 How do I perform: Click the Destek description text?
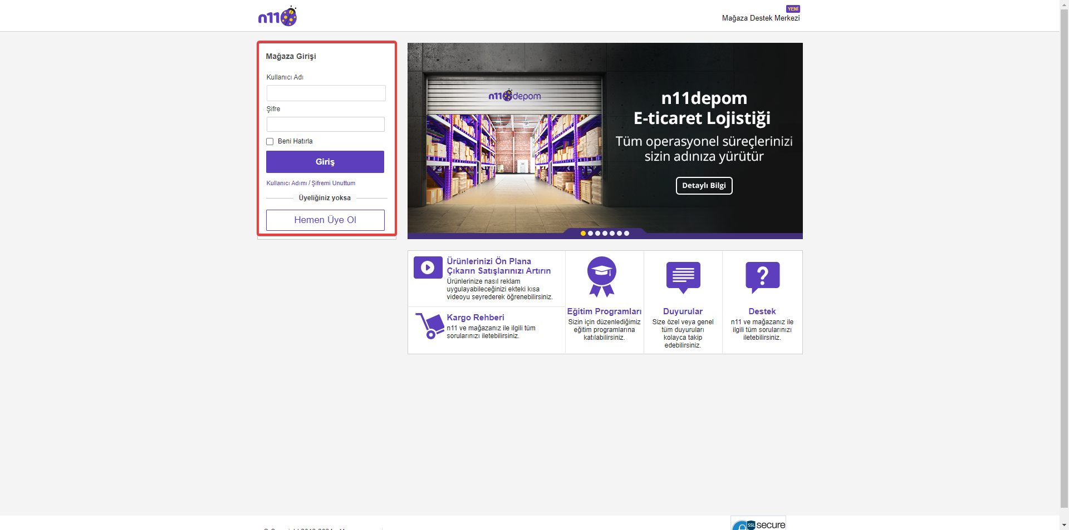pyautogui.click(x=762, y=330)
